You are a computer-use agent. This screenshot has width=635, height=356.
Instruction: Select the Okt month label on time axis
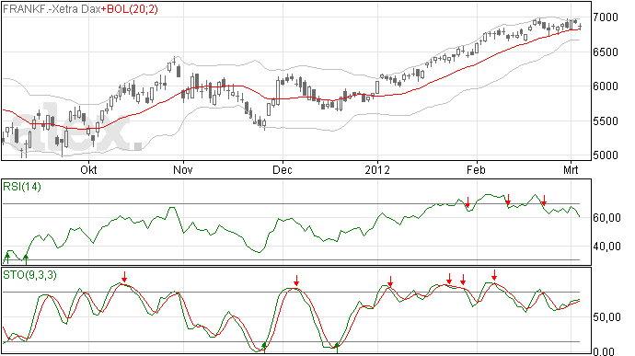point(88,169)
